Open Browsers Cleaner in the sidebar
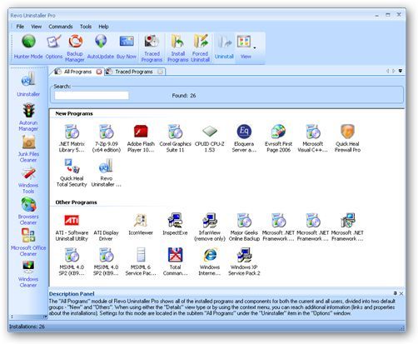Screen dimensions: 418x344 [28, 211]
